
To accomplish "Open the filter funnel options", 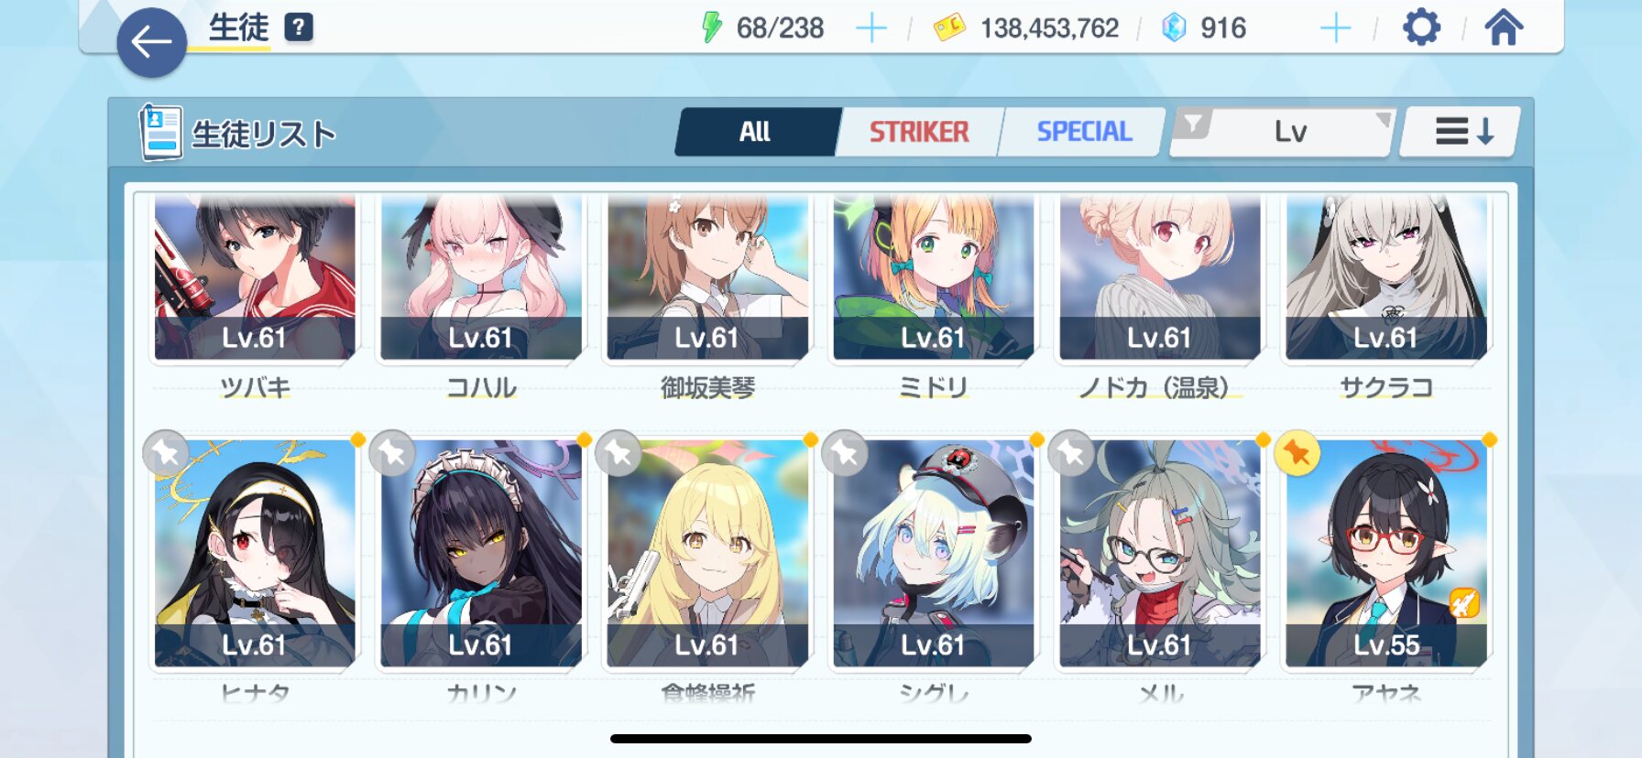I will coord(1192,124).
